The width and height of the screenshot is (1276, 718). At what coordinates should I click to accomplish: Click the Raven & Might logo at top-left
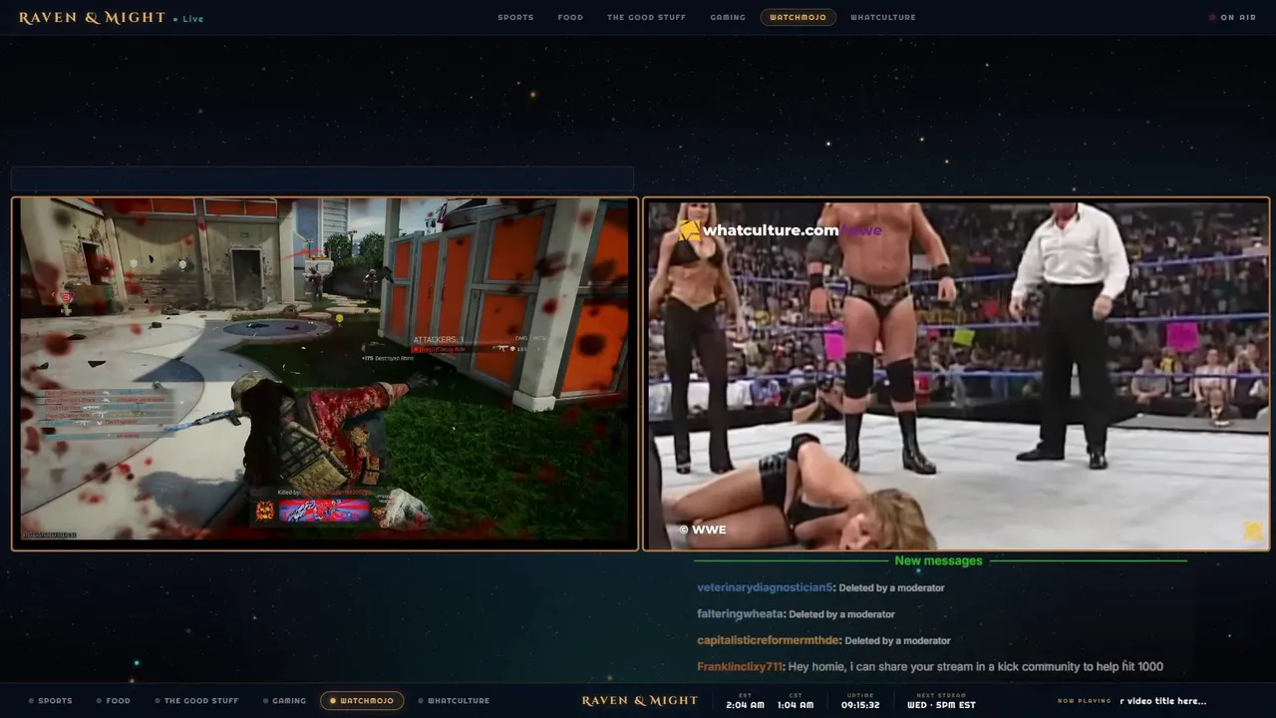92,18
